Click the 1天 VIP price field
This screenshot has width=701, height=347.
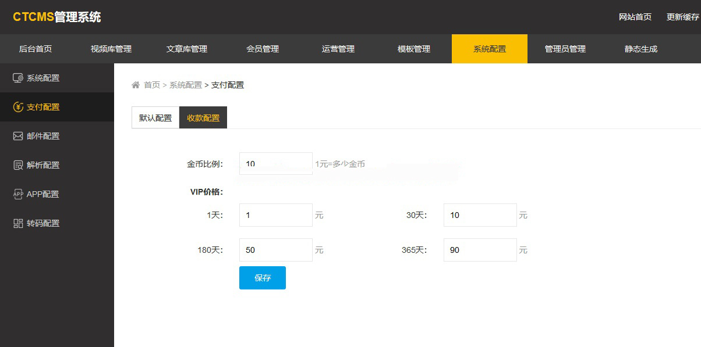(275, 215)
